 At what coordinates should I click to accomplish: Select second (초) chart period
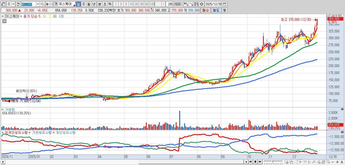click(x=104, y=4)
